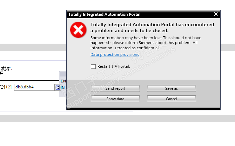Click the [12] parameter label

(x=8, y=87)
